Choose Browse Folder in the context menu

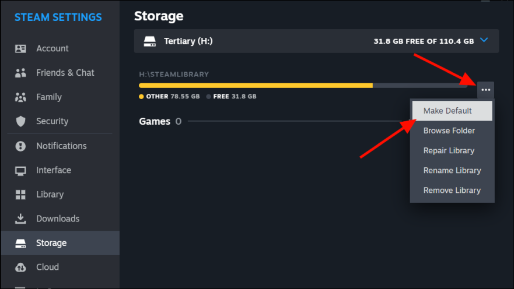point(449,131)
